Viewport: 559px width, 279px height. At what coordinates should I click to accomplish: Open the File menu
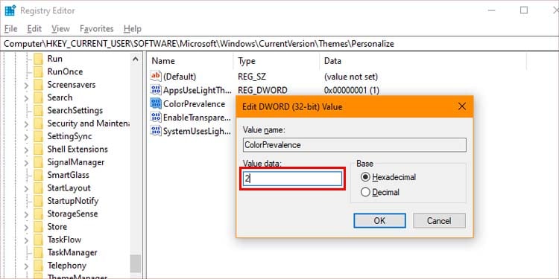coord(11,28)
